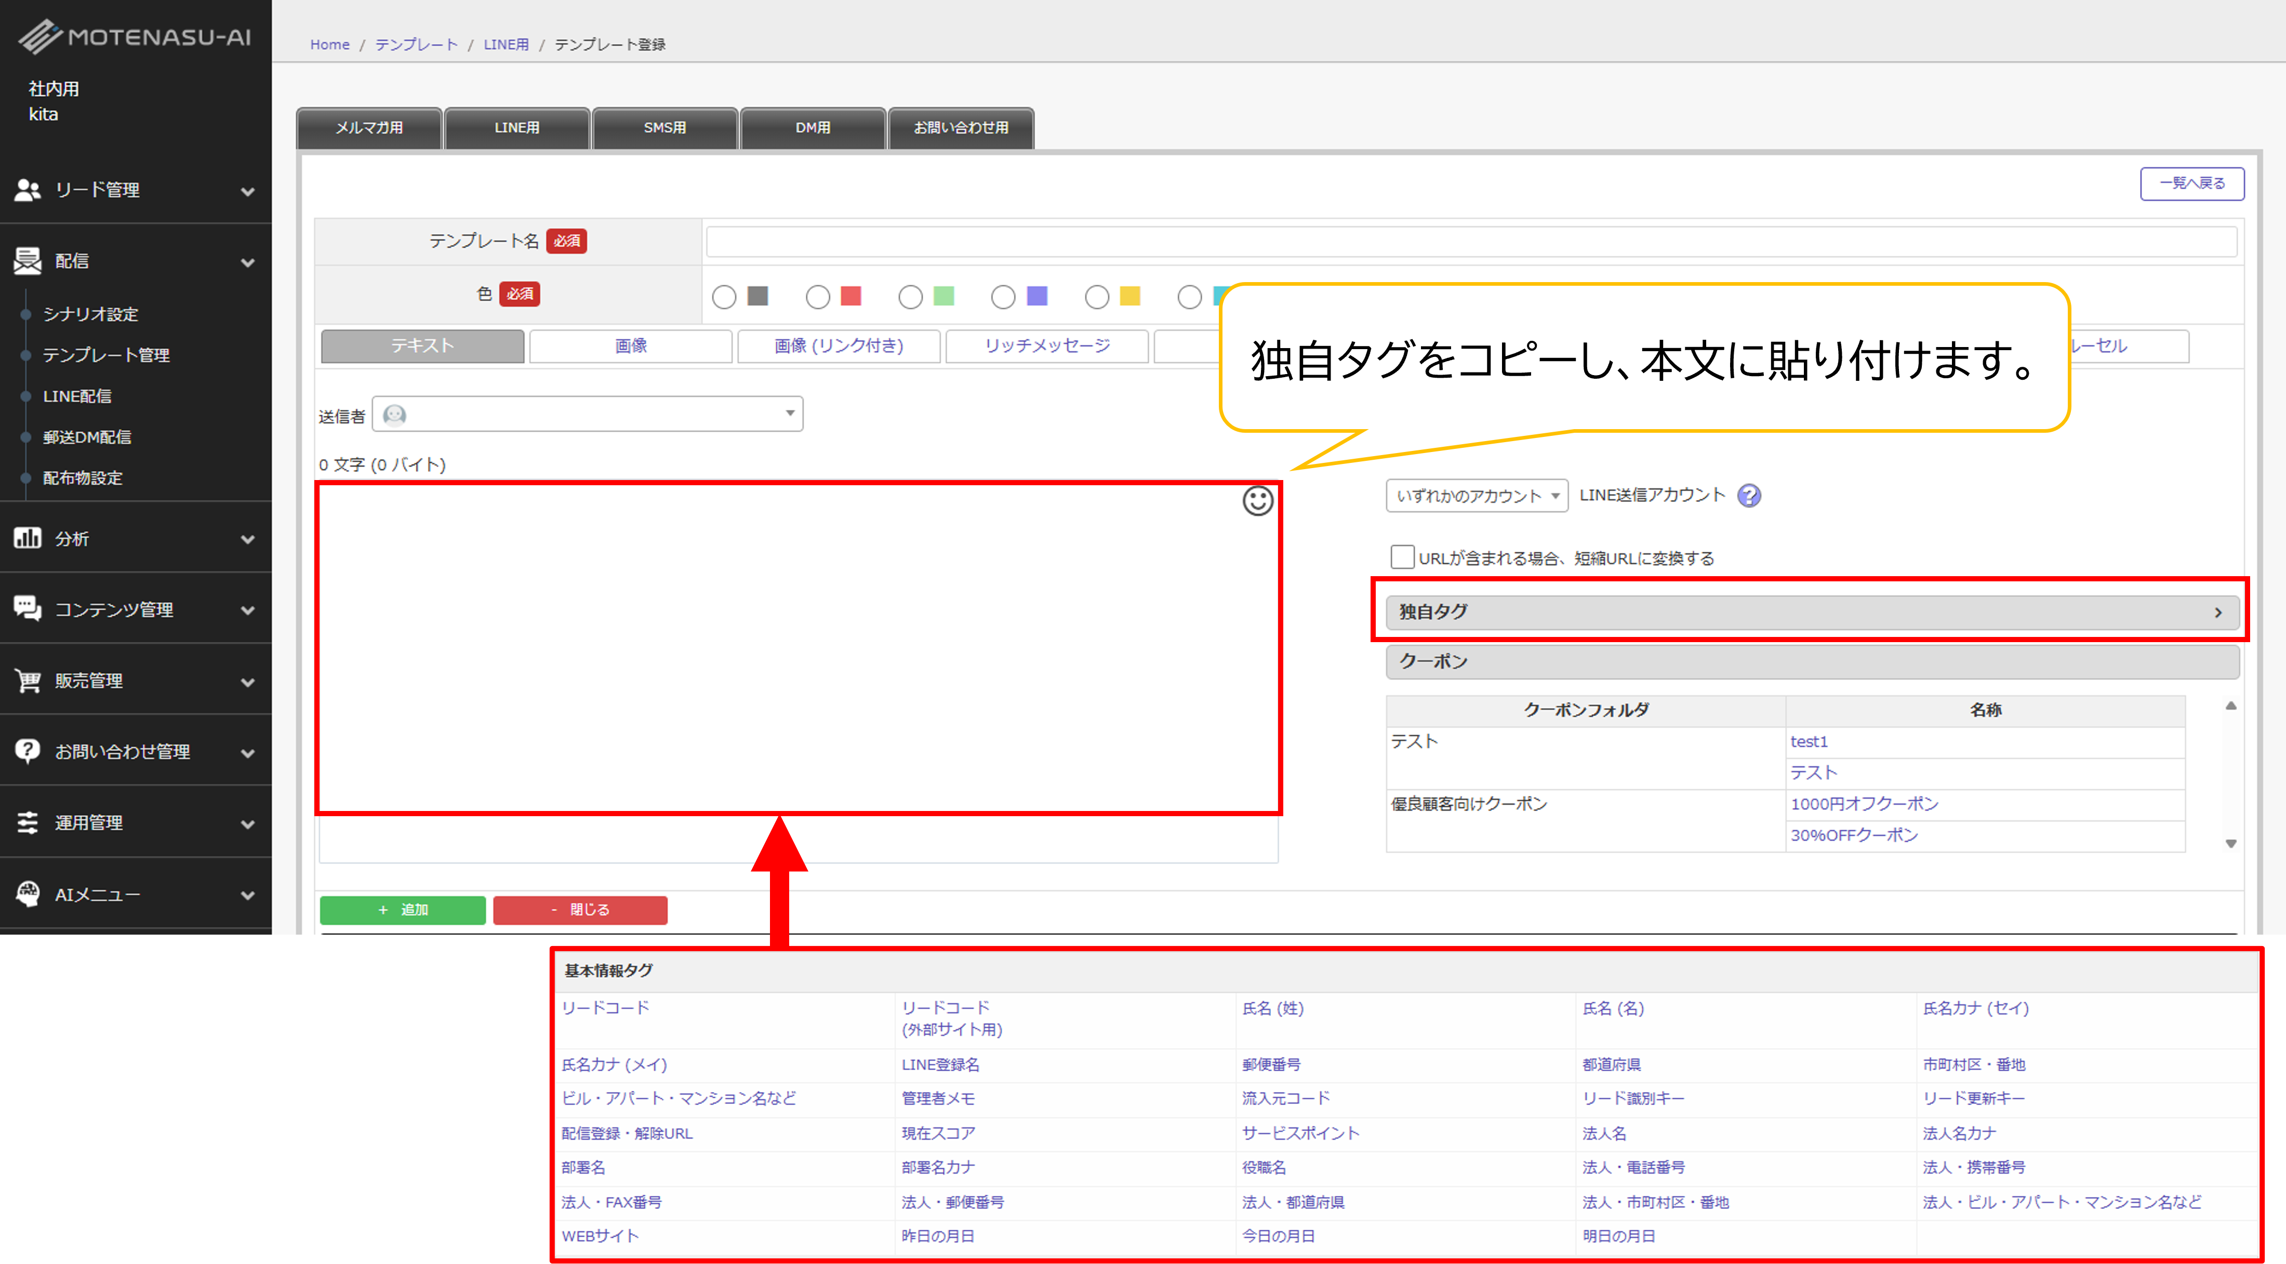
Task: Click the 分析 bar chart icon
Action: coord(28,538)
